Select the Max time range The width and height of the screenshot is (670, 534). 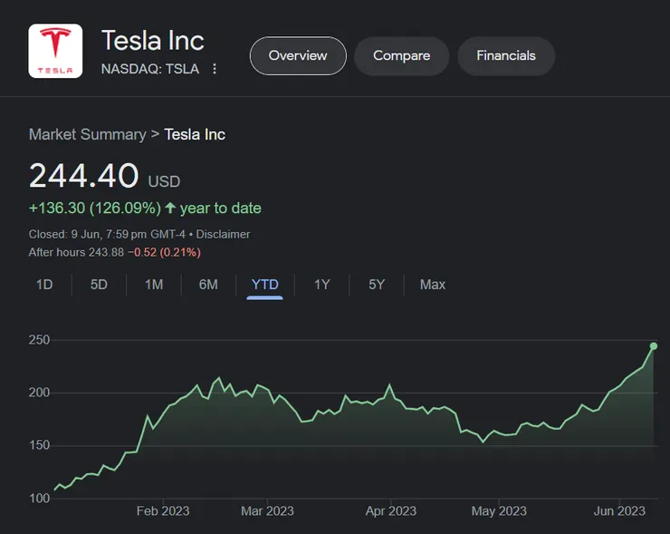click(433, 285)
